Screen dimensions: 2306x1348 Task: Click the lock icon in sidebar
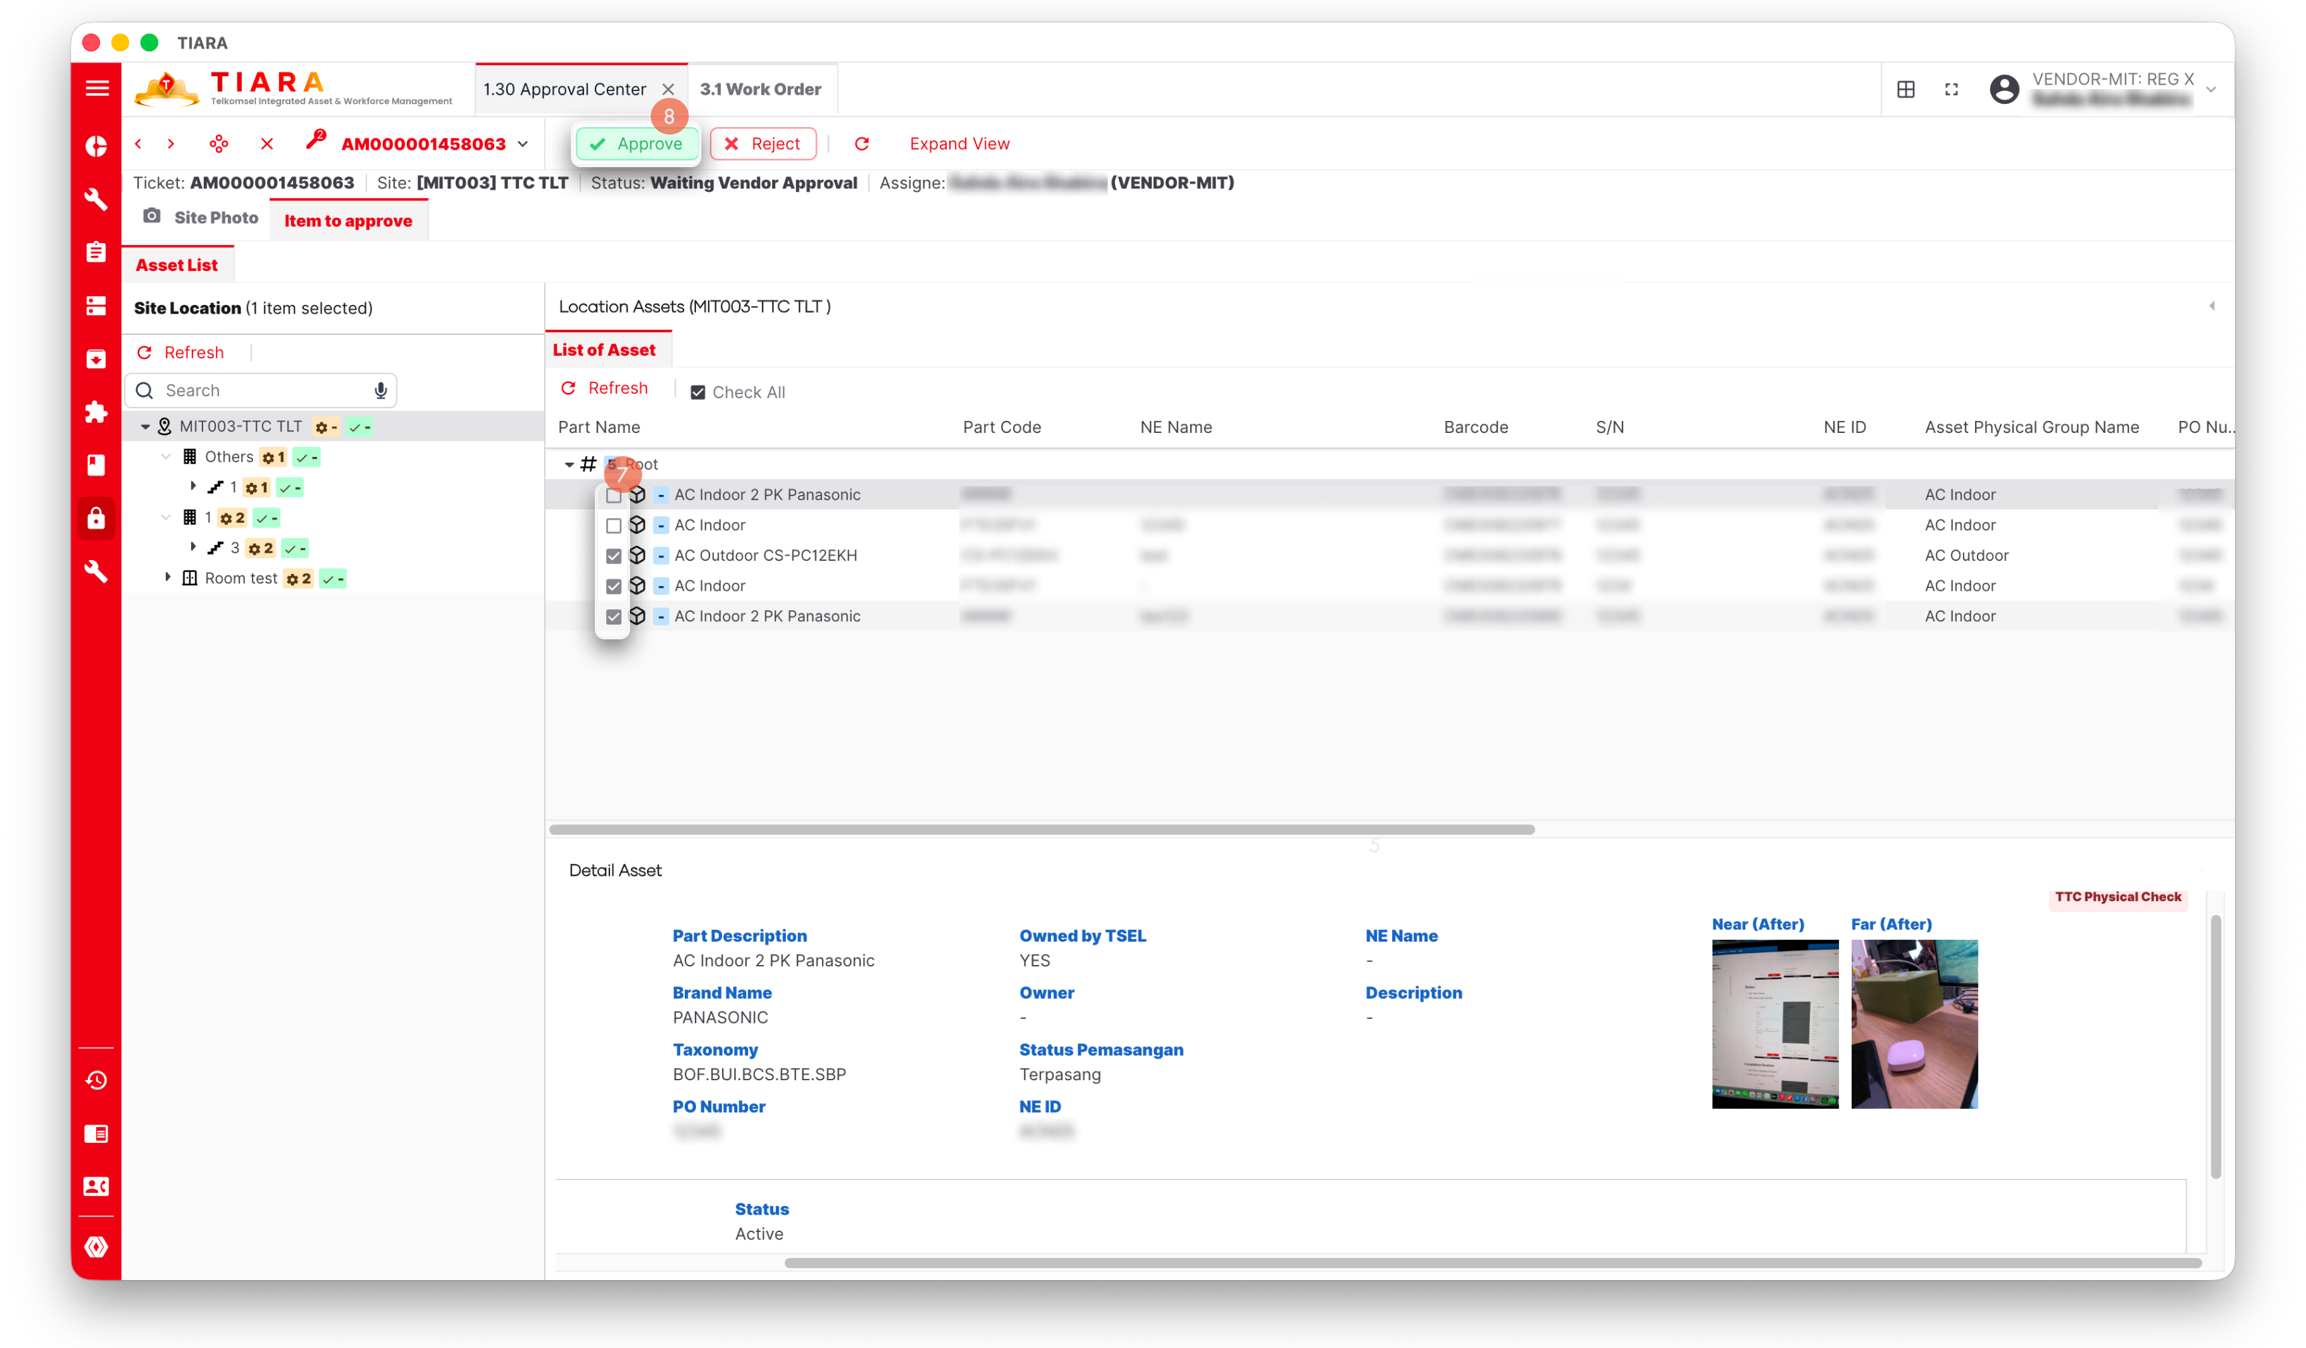pyautogui.click(x=96, y=519)
